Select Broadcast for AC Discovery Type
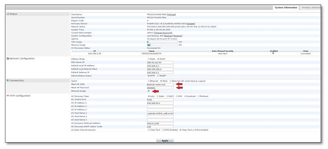Screen dimensions: 328x149 click(185, 96)
